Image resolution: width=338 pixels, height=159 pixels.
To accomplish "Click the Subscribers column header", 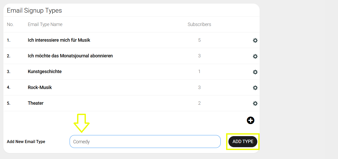I will [199, 24].
